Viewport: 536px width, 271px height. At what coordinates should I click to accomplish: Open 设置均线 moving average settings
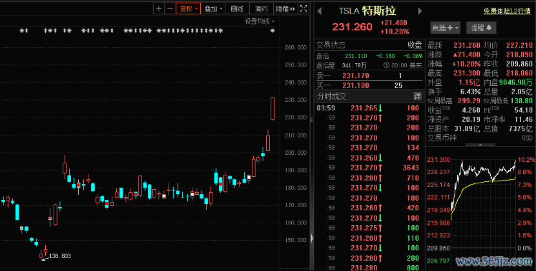pos(260,21)
